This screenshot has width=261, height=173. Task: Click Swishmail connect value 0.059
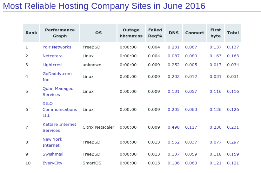pos(191,154)
